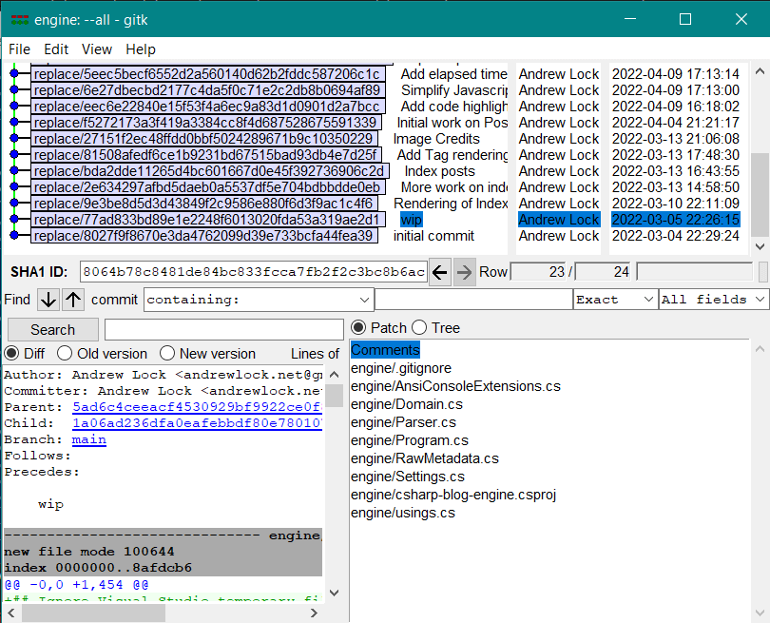Open the main branch link

(89, 439)
